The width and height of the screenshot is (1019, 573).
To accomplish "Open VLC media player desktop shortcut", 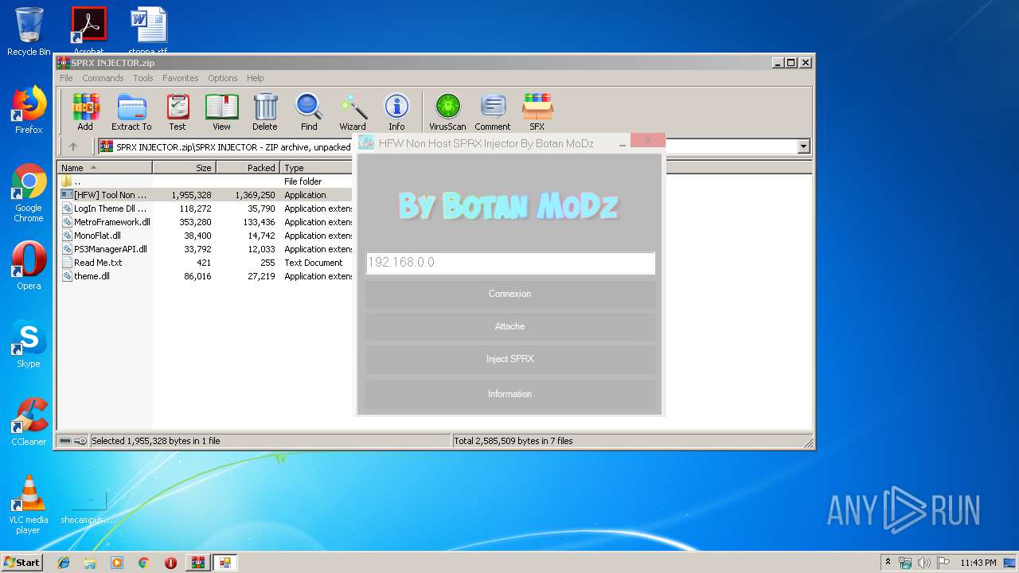I will (x=29, y=505).
